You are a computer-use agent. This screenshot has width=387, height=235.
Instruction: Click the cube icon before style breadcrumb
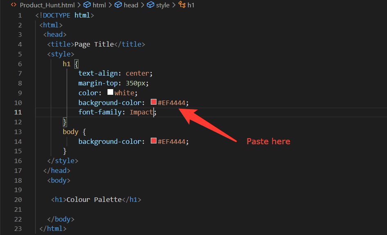(x=150, y=5)
